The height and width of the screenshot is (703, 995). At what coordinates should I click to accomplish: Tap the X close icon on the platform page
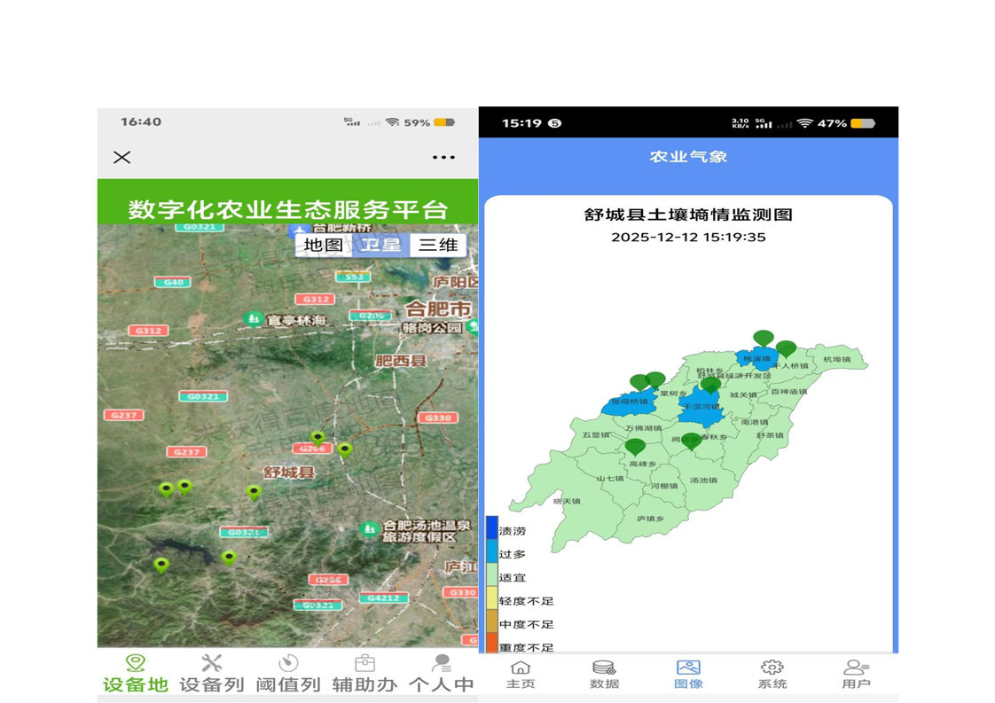point(122,158)
